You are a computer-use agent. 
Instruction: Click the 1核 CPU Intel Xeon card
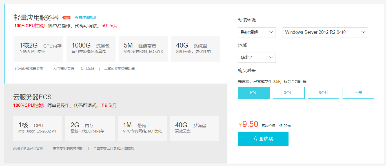pos(38,129)
